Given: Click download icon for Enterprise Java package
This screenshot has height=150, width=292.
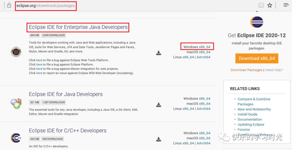Looking at the screenshot, I should [158, 53].
